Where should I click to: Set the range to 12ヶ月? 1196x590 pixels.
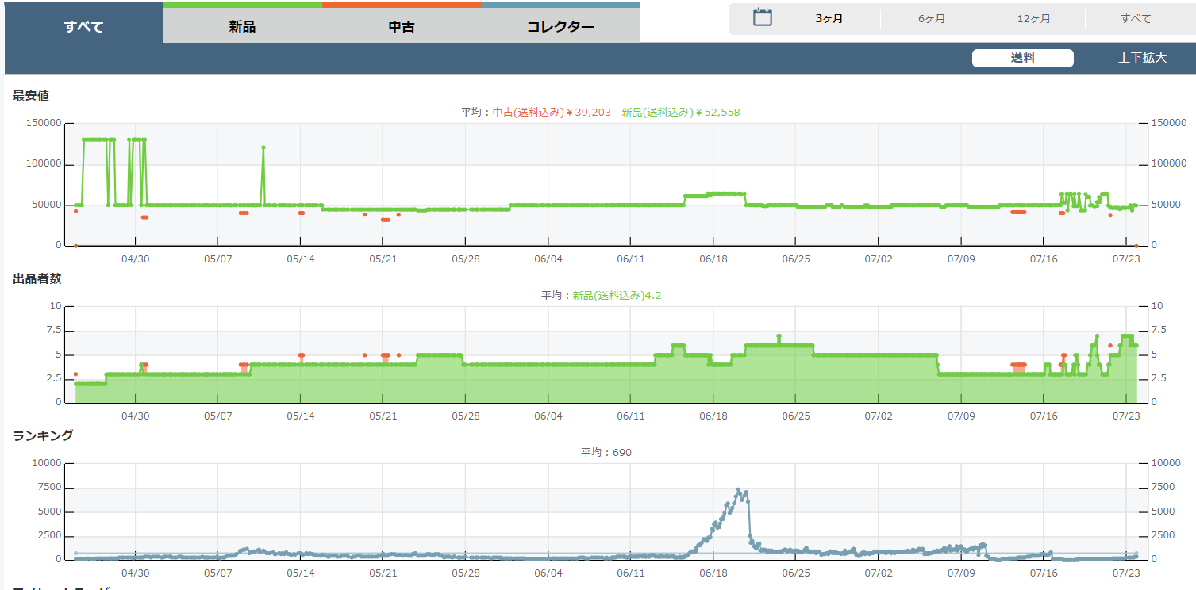click(1033, 19)
